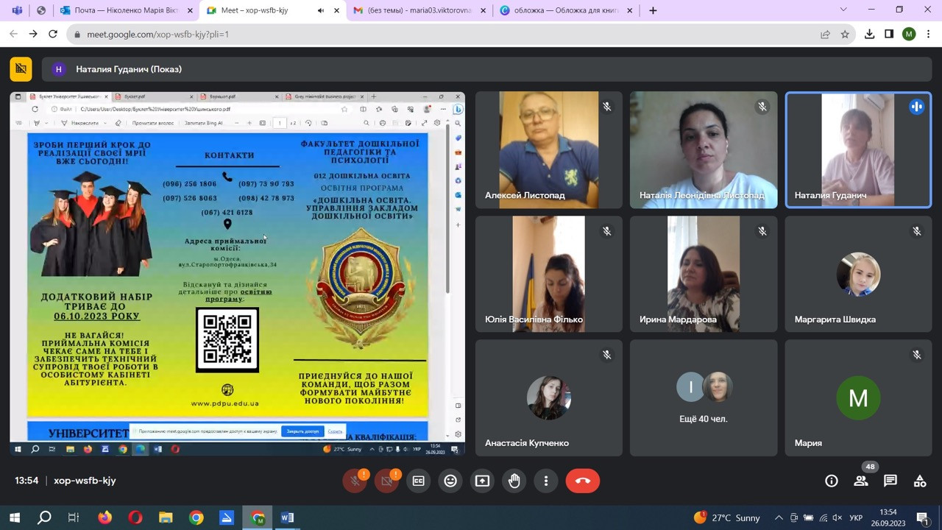Viewport: 942px width, 530px height.
Task: Mute audio on the Meet browser tab
Action: [x=321, y=10]
